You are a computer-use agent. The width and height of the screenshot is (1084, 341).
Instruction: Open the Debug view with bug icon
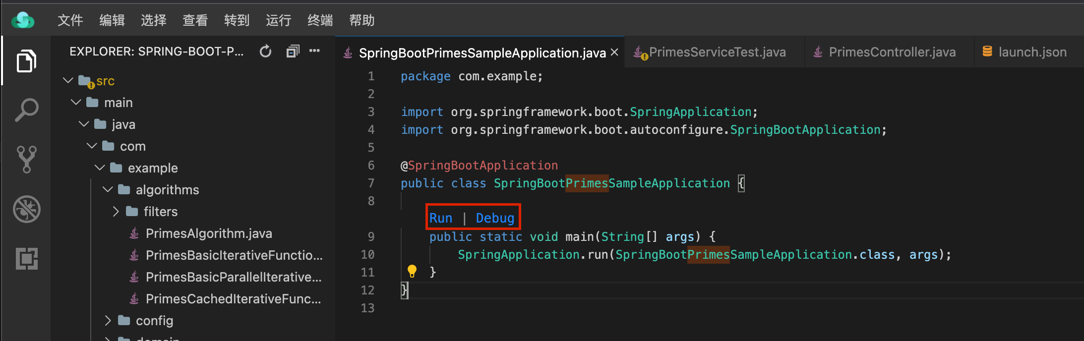pos(26,209)
